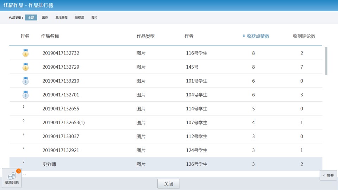Click the 作品名称 column header
338x190 pixels.
point(50,36)
